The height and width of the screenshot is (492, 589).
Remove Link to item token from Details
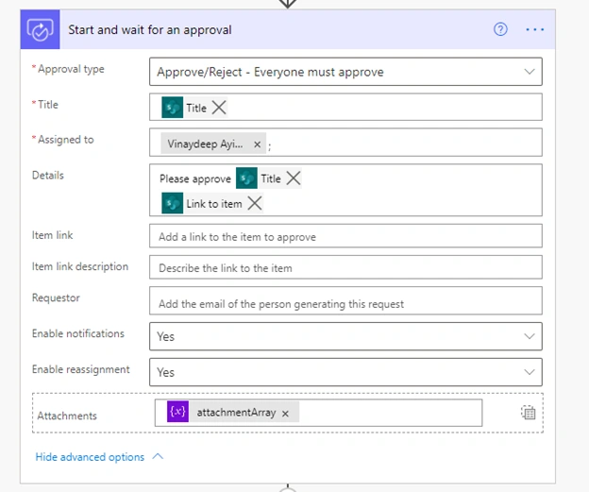click(x=255, y=203)
